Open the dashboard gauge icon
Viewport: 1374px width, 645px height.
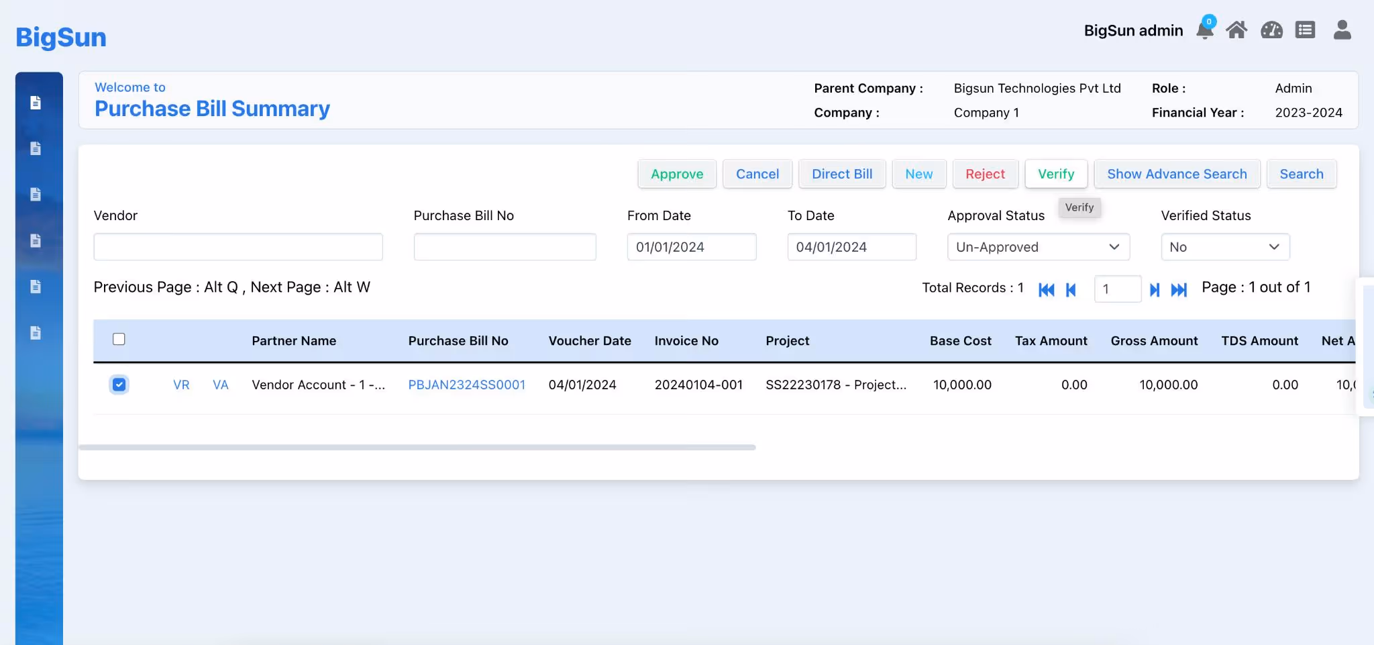[1271, 30]
